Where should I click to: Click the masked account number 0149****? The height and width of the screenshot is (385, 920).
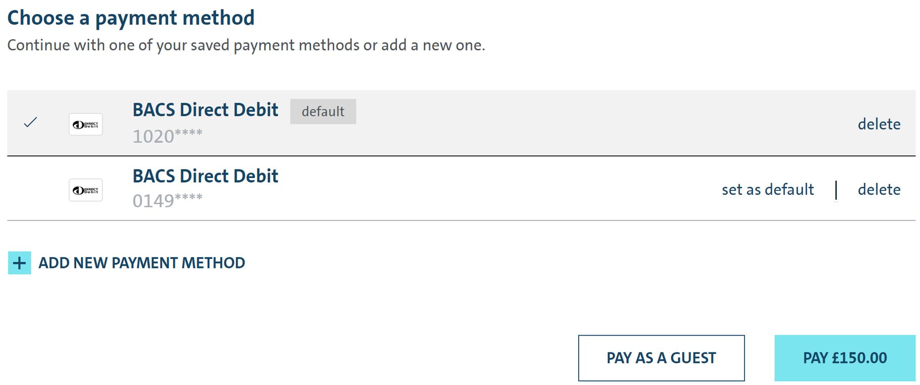[167, 201]
